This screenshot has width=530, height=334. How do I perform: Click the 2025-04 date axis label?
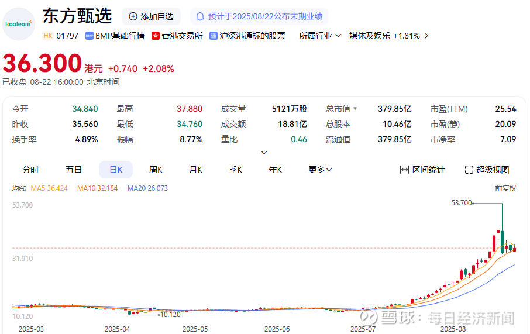pos(117,329)
